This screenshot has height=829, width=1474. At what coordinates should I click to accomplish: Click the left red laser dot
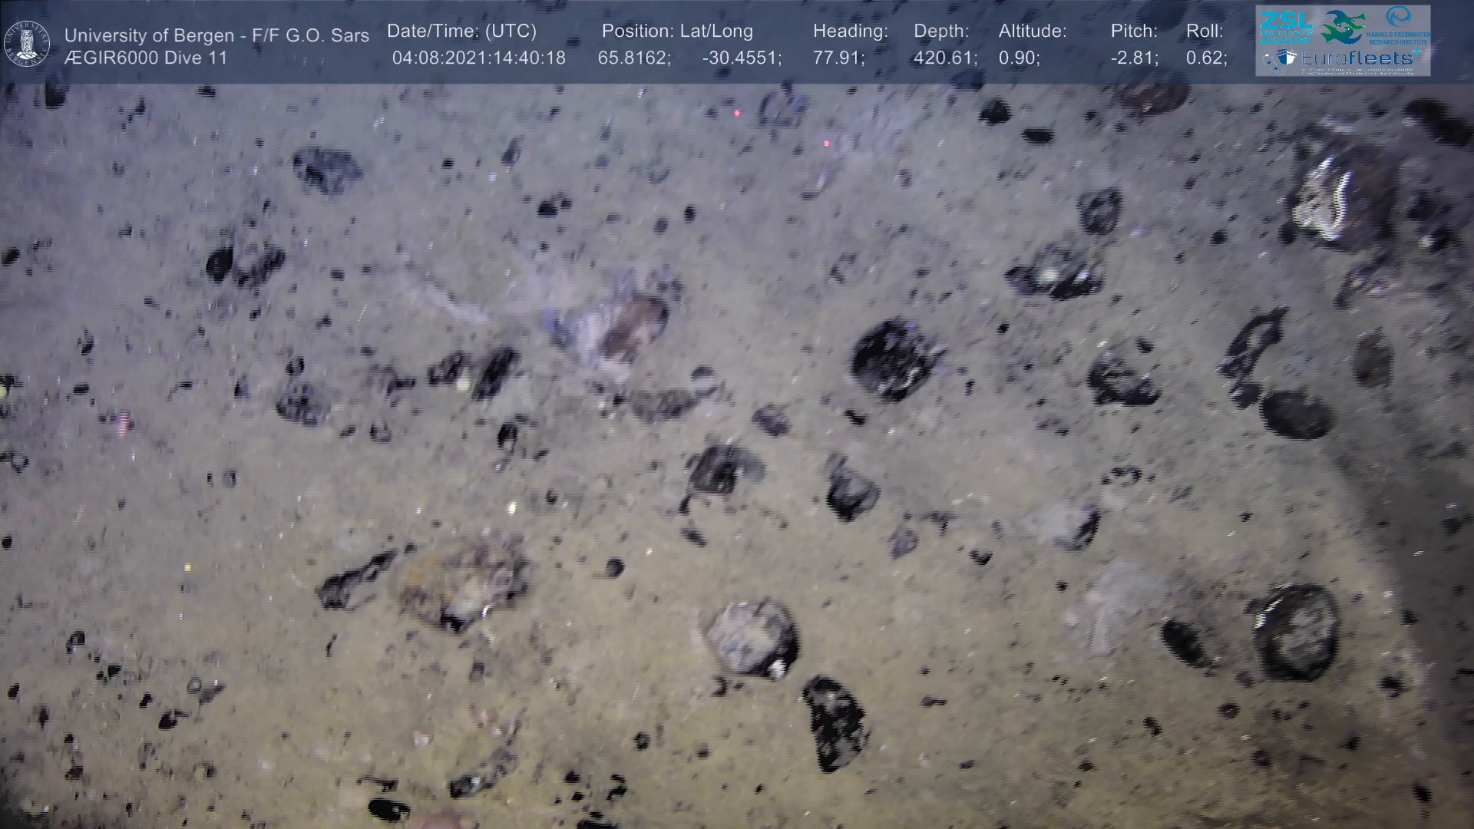[x=737, y=114]
